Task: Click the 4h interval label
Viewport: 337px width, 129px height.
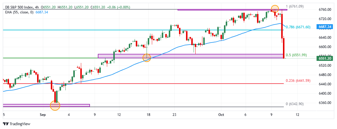Action: [37, 7]
